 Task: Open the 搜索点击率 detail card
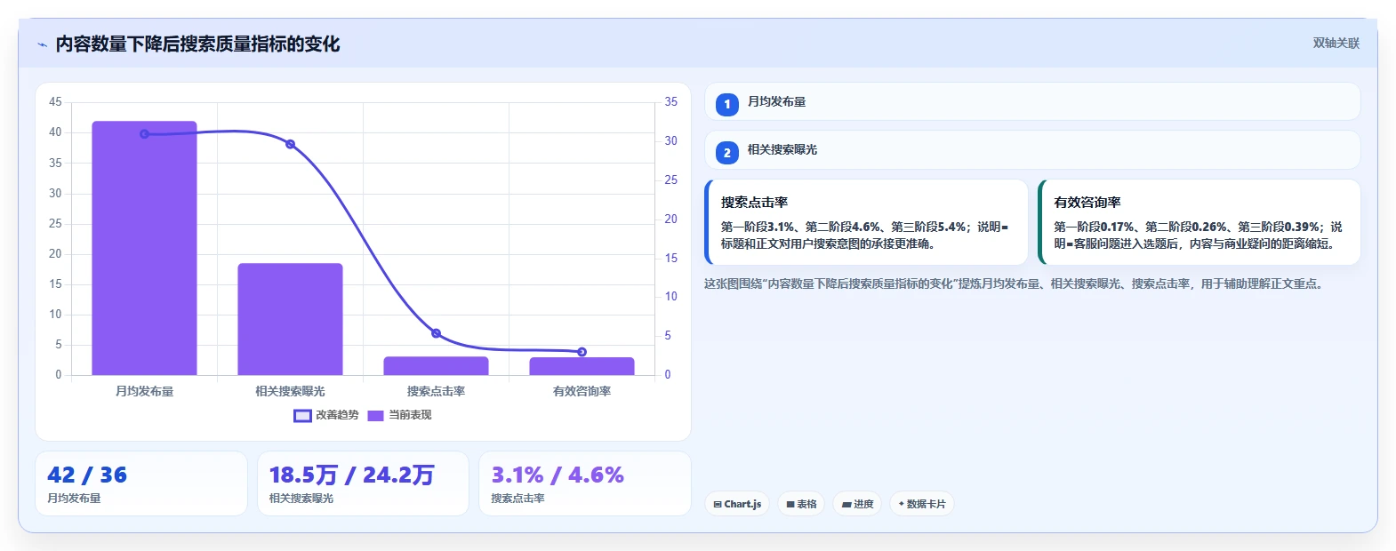tap(866, 222)
